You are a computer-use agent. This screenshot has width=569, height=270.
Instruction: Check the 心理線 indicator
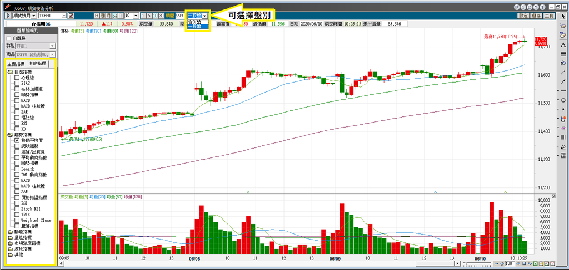click(x=17, y=78)
